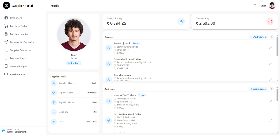
Task: Click the Annual Billing amount ₹ 6,794.25
Action: [116, 23]
